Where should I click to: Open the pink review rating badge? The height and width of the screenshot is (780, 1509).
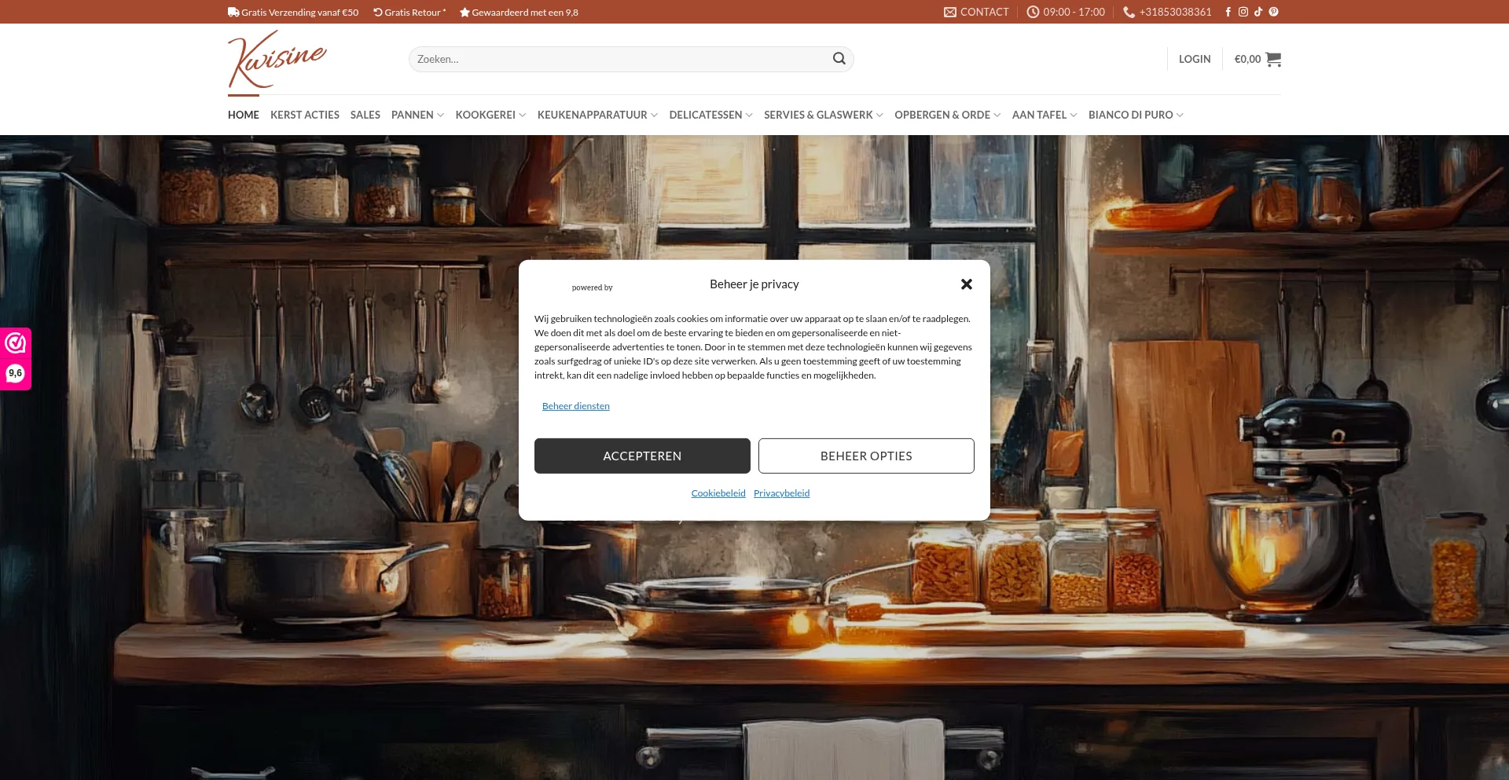point(16,358)
